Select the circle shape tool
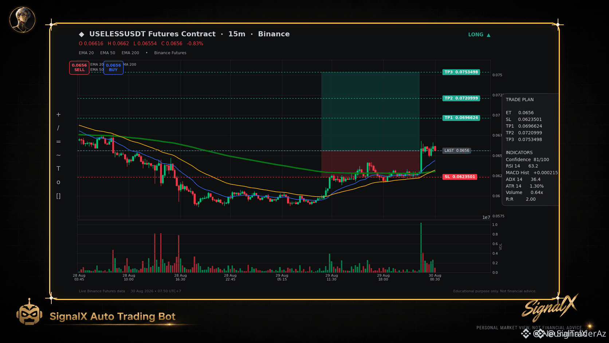This screenshot has width=609, height=343. tap(58, 182)
